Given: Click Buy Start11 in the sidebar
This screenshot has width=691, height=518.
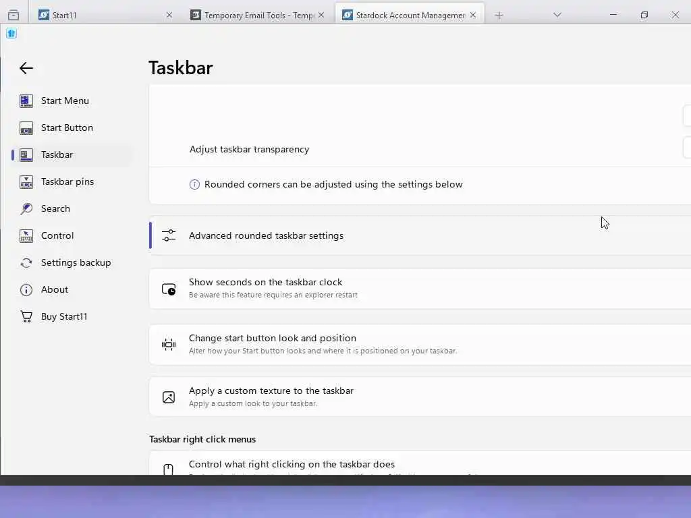Looking at the screenshot, I should pyautogui.click(x=71, y=317).
